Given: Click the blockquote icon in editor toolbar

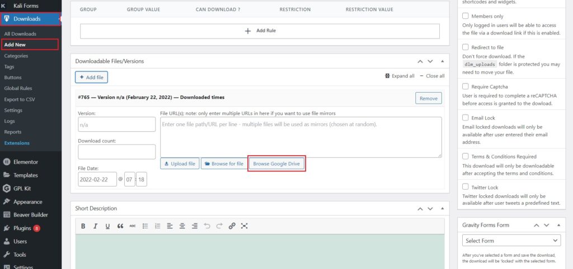Looking at the screenshot, I should coord(120,226).
